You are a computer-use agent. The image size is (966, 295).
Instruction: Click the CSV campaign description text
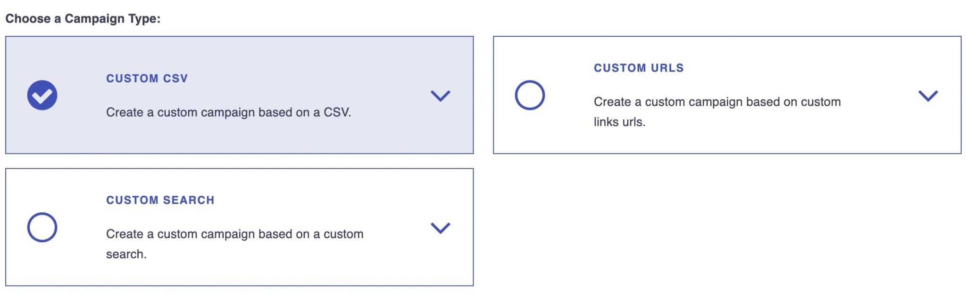pyautogui.click(x=228, y=112)
